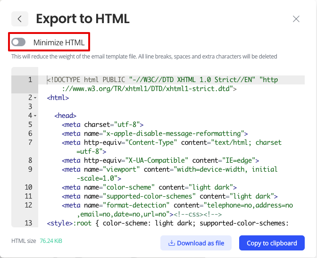317x258 pixels.
Task: Select line number 13 in gutter
Action: [x=28, y=223]
